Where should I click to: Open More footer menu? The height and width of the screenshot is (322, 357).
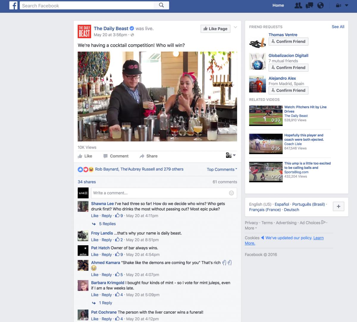pyautogui.click(x=251, y=228)
